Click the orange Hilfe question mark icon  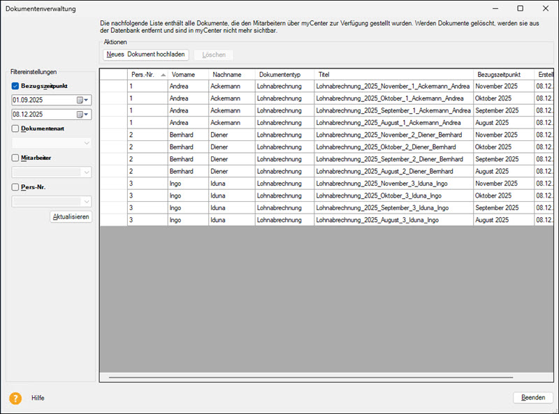[15, 398]
